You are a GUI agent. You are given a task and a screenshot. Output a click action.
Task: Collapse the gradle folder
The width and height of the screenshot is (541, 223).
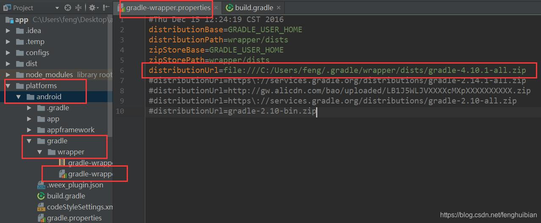click(x=29, y=141)
